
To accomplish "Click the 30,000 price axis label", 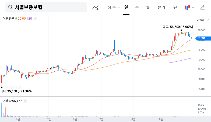I will coord(201,79).
